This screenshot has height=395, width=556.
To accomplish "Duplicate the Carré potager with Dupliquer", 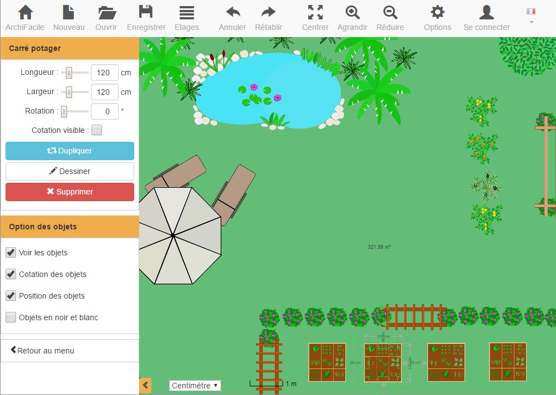I will [x=69, y=151].
